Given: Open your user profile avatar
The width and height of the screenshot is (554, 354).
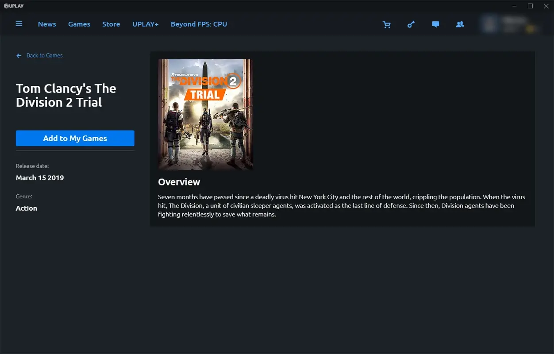Looking at the screenshot, I should [489, 24].
